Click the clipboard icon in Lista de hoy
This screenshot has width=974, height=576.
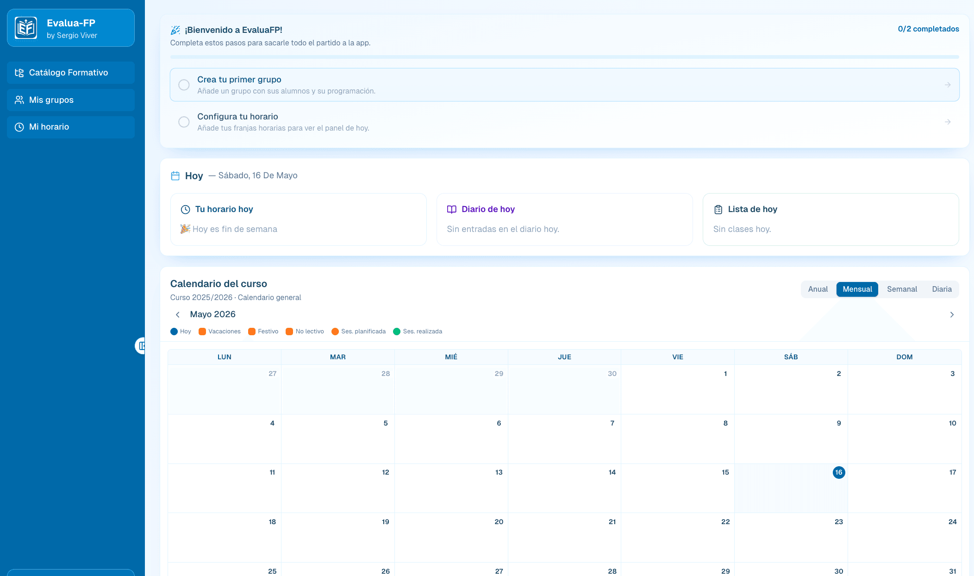[718, 209]
